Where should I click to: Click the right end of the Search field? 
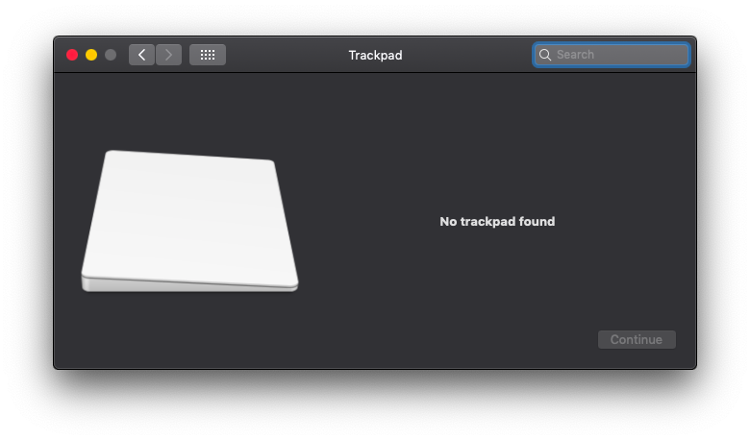[x=678, y=55]
